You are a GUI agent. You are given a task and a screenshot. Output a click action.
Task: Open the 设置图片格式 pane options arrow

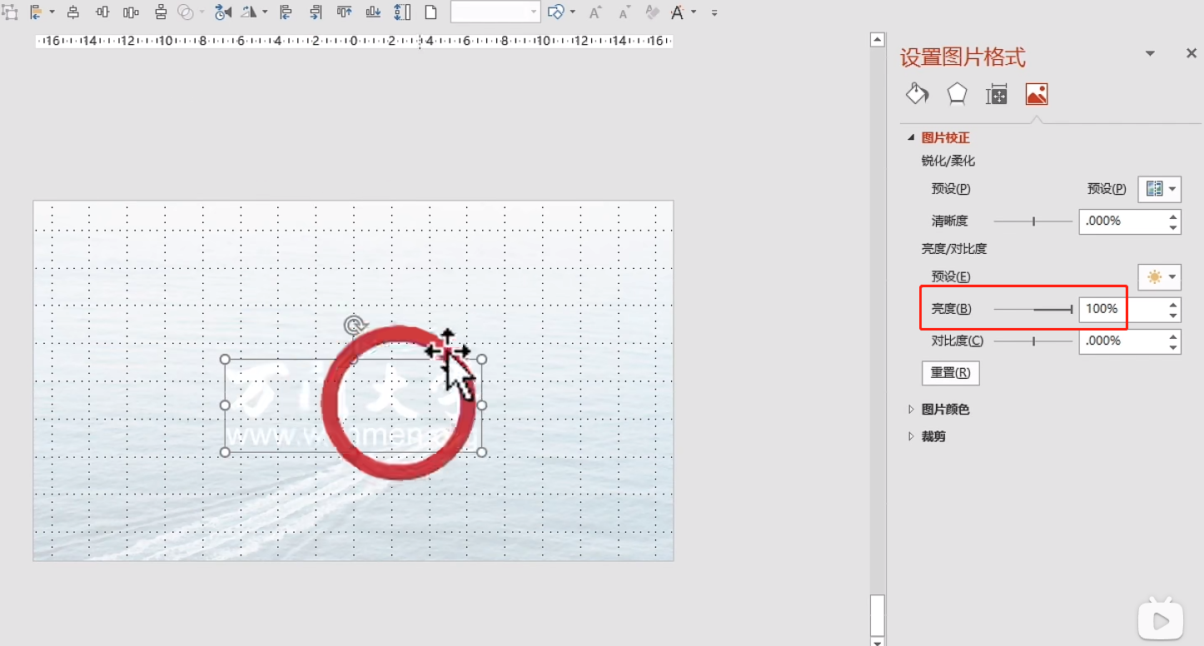(1150, 53)
